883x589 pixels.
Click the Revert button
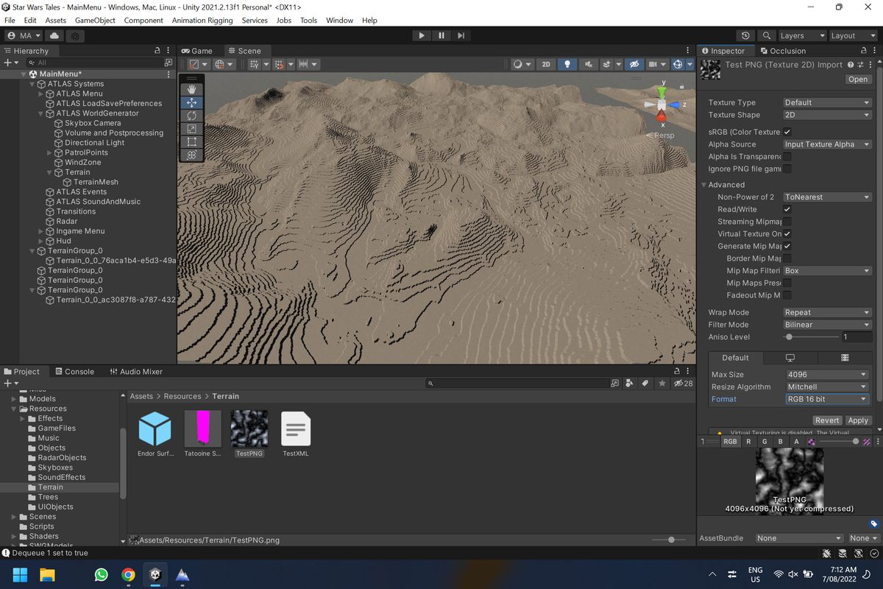827,420
